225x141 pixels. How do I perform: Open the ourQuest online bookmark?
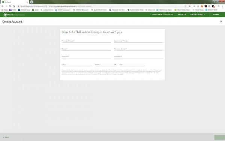pos(47,10)
